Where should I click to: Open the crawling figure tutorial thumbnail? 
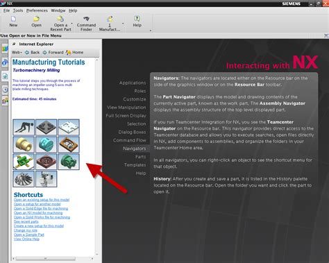click(x=24, y=127)
